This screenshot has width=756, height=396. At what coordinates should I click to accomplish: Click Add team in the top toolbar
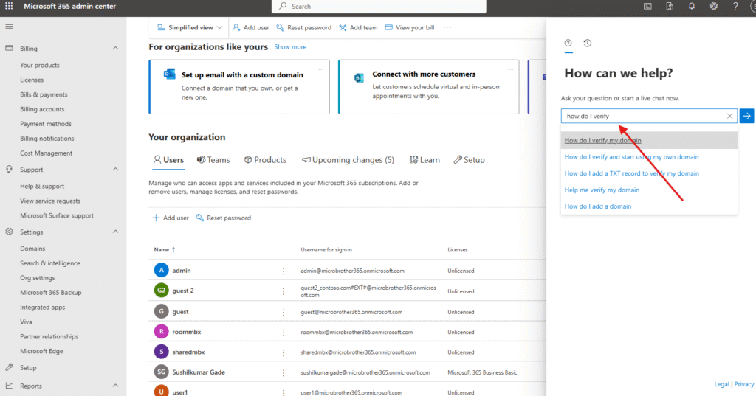click(x=358, y=27)
